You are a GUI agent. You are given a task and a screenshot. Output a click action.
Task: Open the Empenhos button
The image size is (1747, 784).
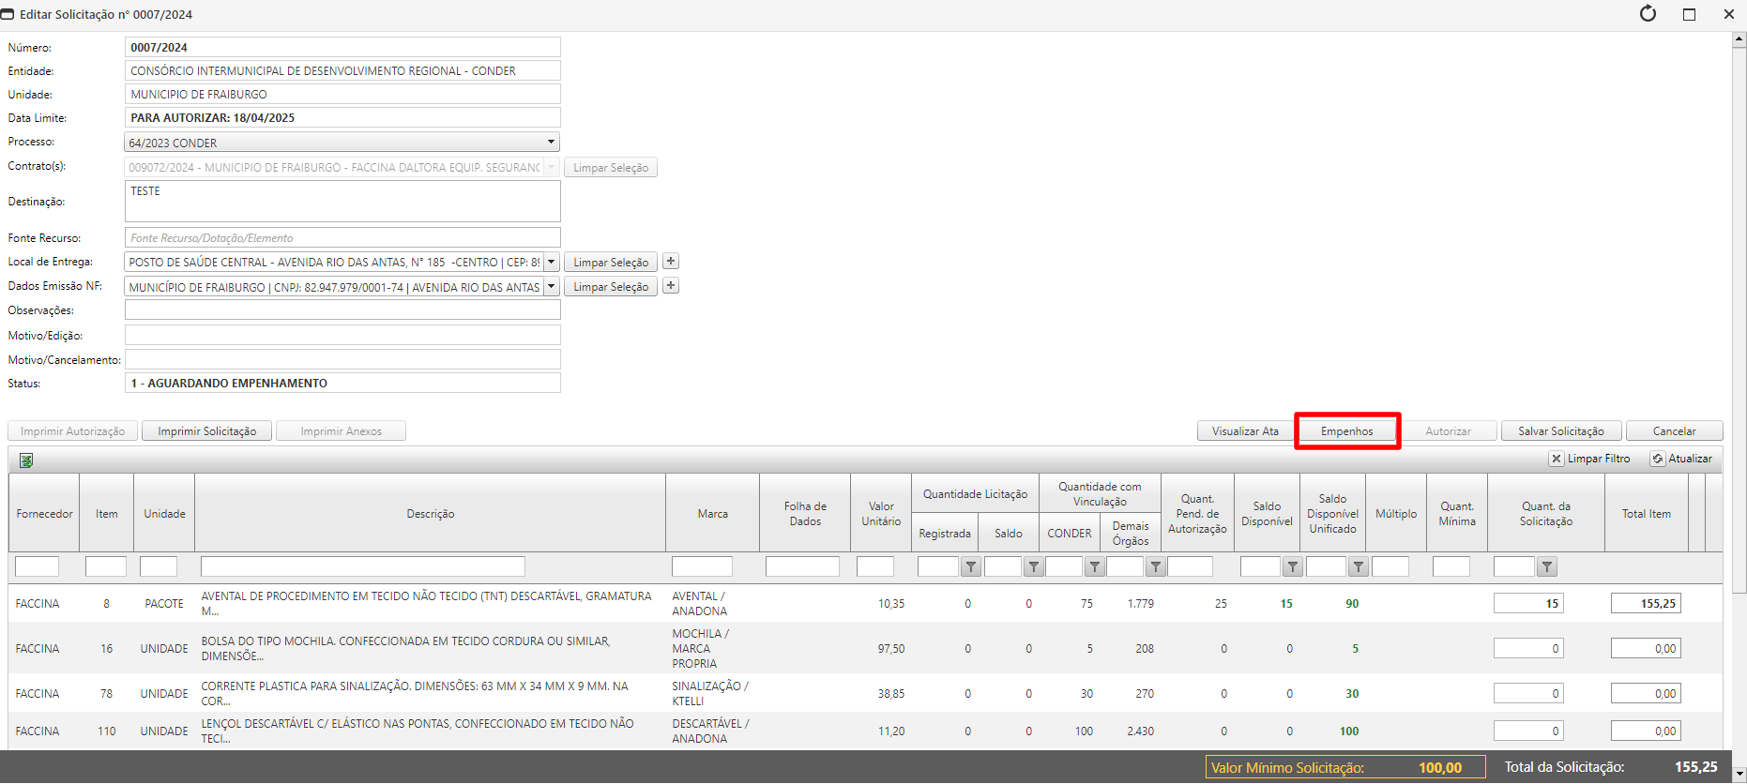click(x=1346, y=431)
